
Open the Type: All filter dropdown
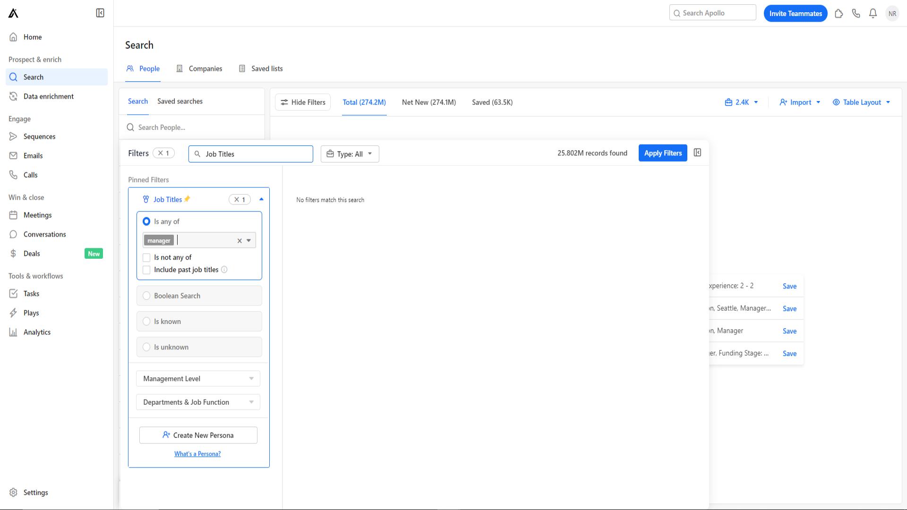350,153
